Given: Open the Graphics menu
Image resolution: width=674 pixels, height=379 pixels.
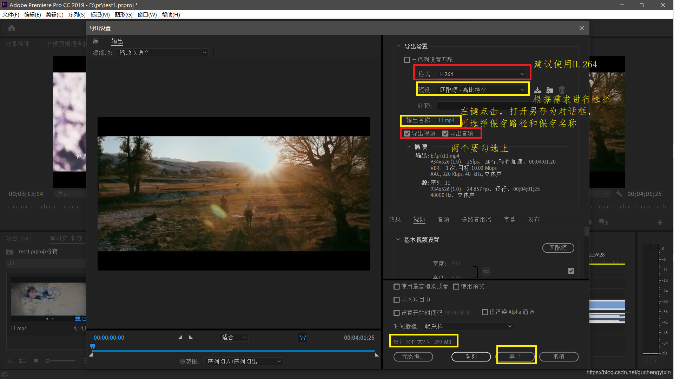Looking at the screenshot, I should tap(124, 14).
